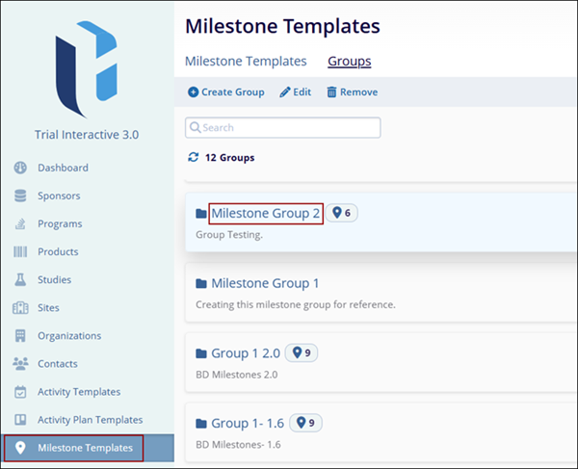This screenshot has width=578, height=469.
Task: Click the Products barcode icon
Action: tap(20, 251)
